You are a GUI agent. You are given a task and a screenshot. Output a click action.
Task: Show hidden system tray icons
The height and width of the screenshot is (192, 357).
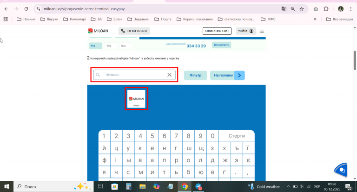[288, 186]
